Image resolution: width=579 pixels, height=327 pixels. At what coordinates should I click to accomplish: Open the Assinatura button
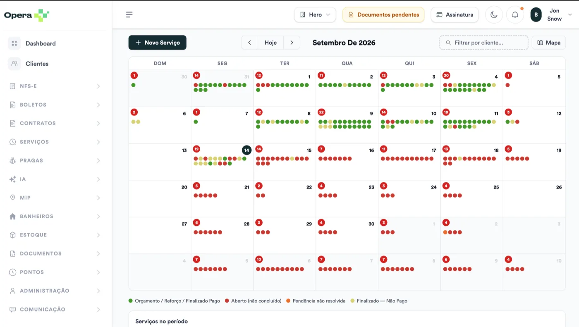tap(455, 15)
